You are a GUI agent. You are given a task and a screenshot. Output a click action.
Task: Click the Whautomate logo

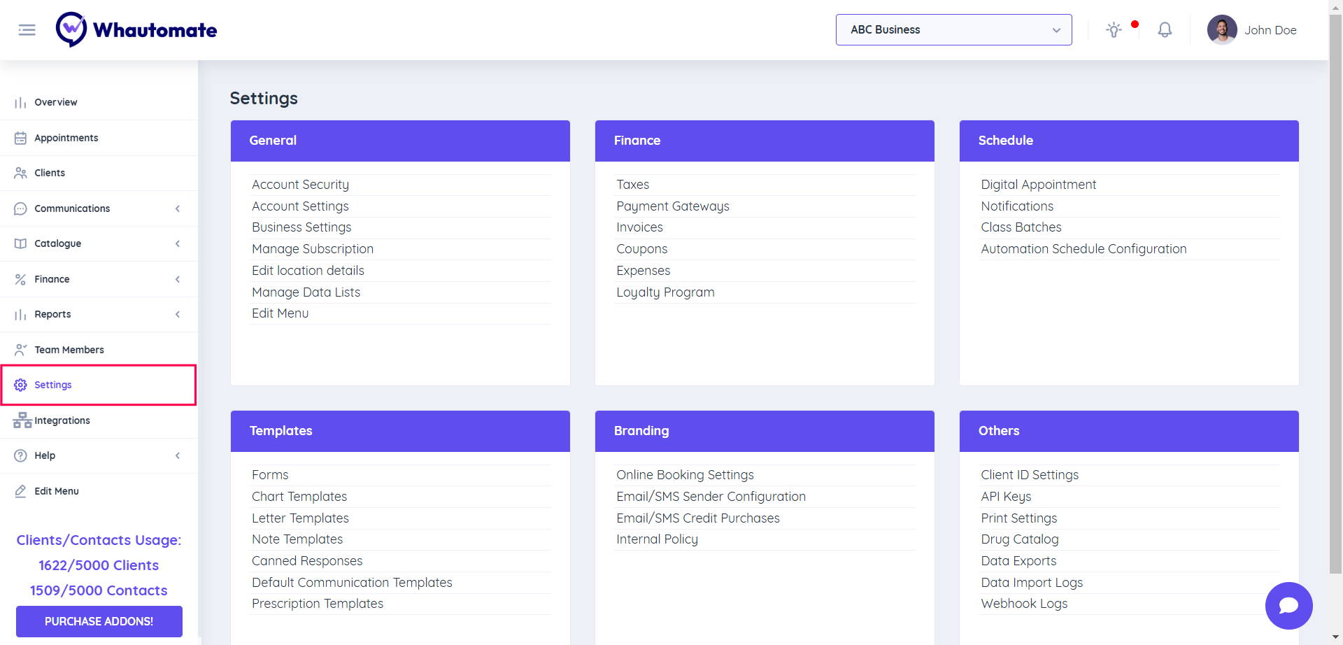tap(137, 30)
